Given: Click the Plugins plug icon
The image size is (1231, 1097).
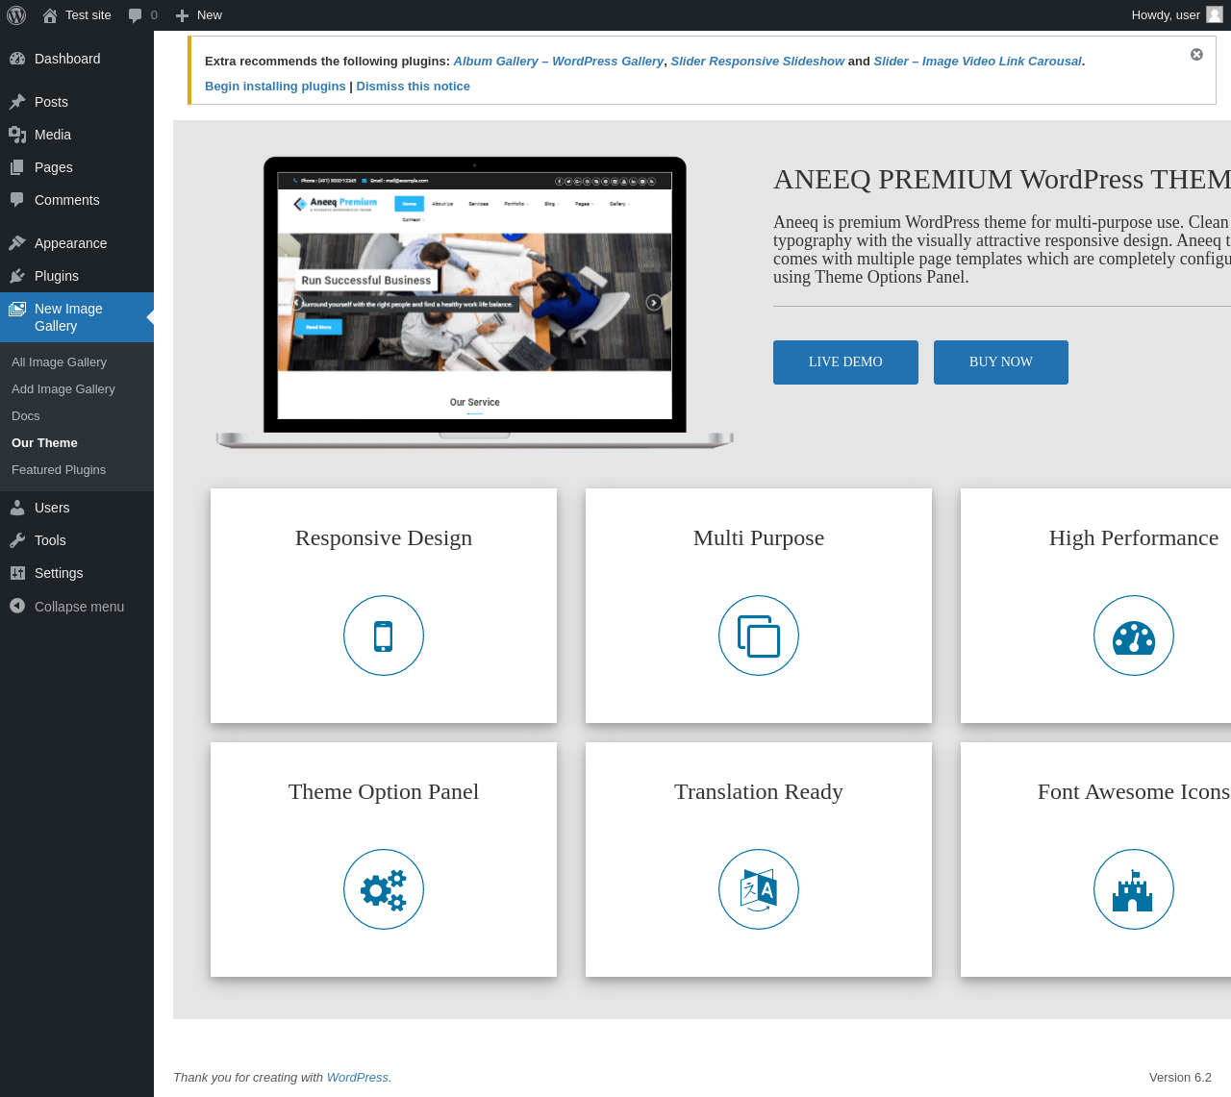Looking at the screenshot, I should 17,276.
